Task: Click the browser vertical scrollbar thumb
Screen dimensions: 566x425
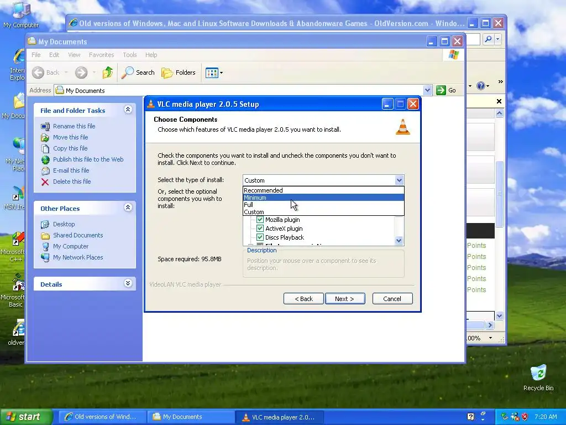Action: (499, 194)
